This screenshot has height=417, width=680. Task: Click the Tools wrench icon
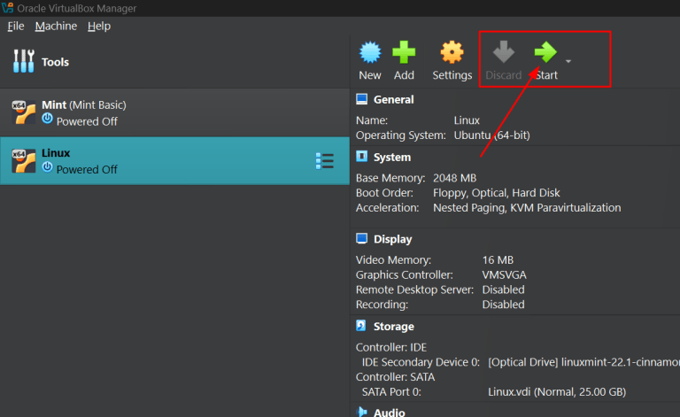tap(23, 62)
